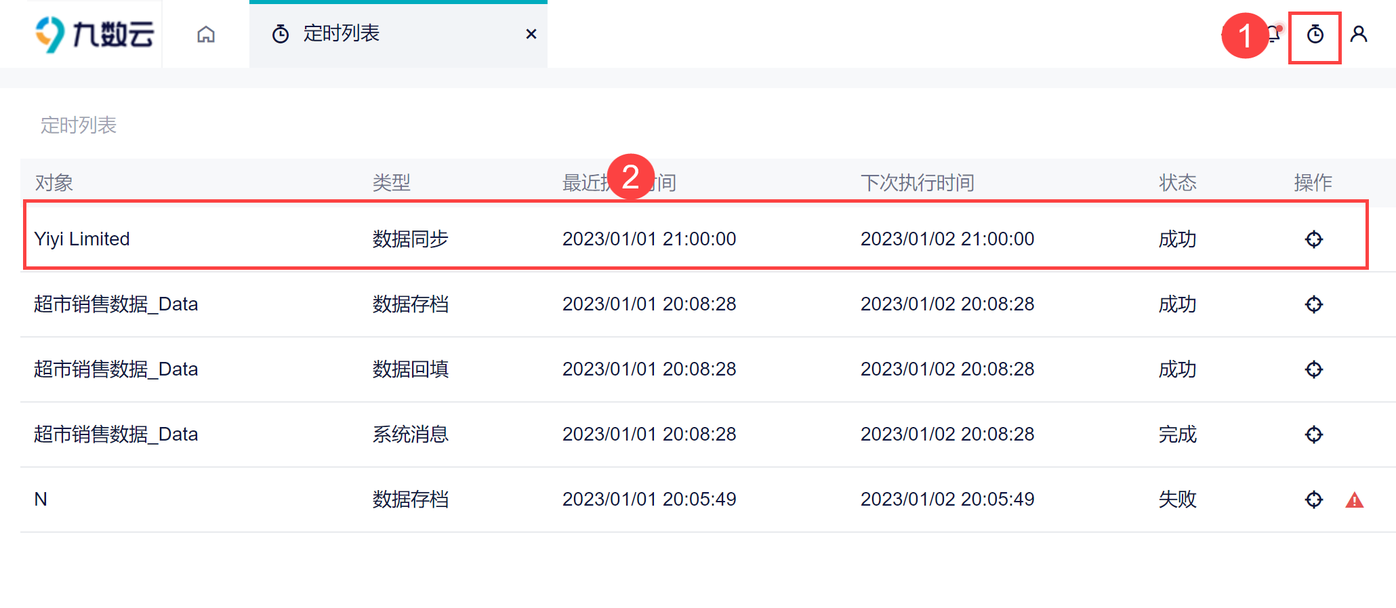The height and width of the screenshot is (608, 1396).
Task: Click the 数据同步 type cell
Action: 411,239
